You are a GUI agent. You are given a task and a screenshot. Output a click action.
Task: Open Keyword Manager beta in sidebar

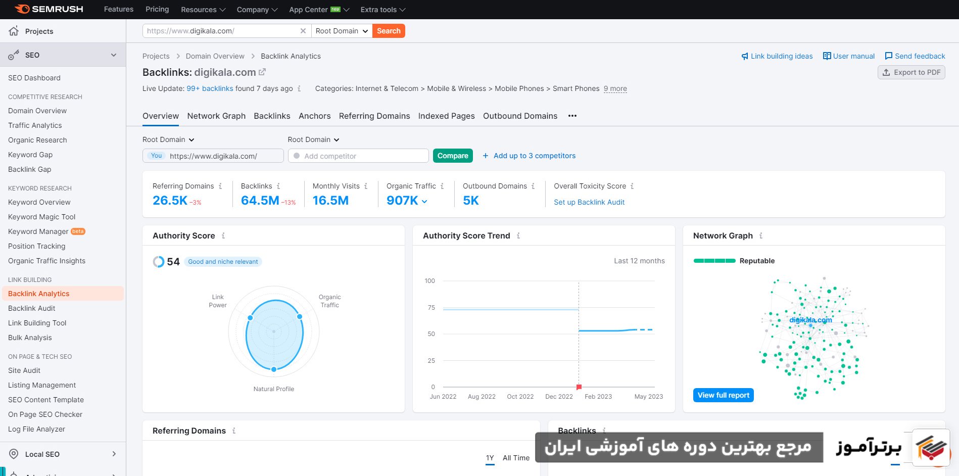[x=46, y=231]
